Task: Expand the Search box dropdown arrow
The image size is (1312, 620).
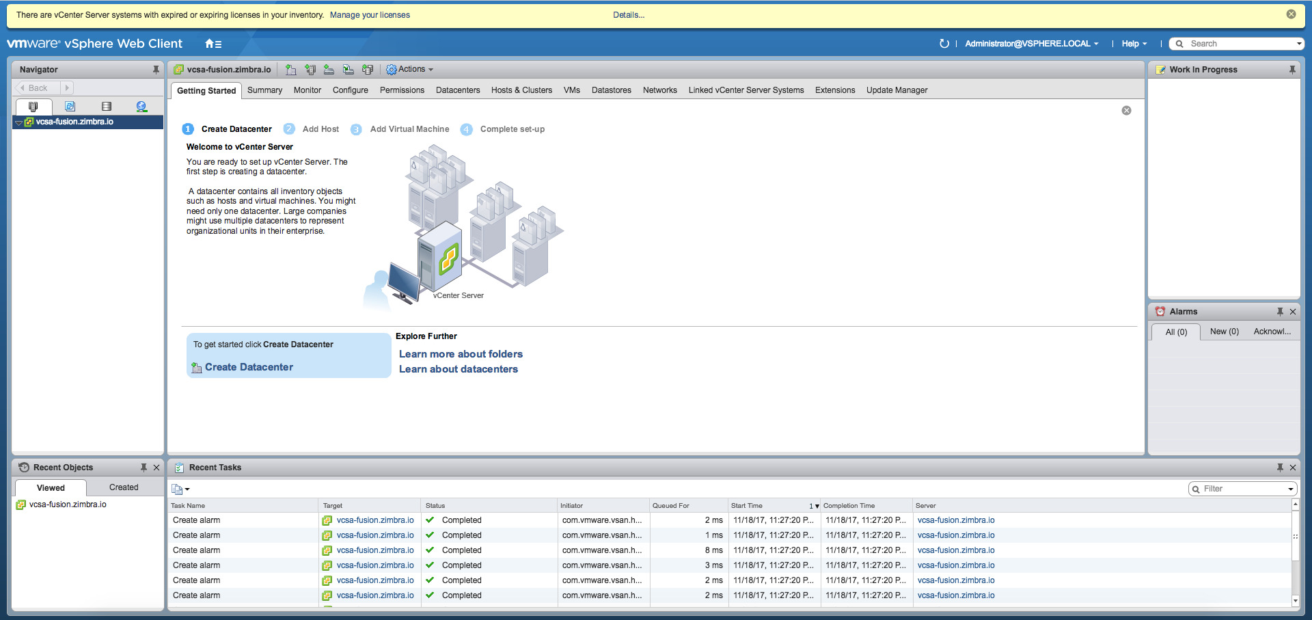Action: click(1299, 44)
